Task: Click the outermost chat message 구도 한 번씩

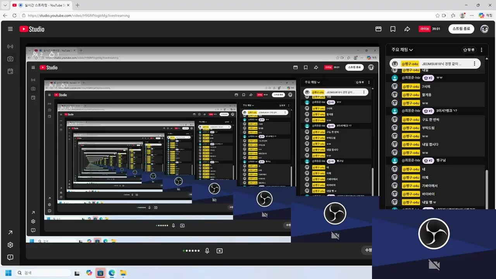Action: tap(431, 119)
